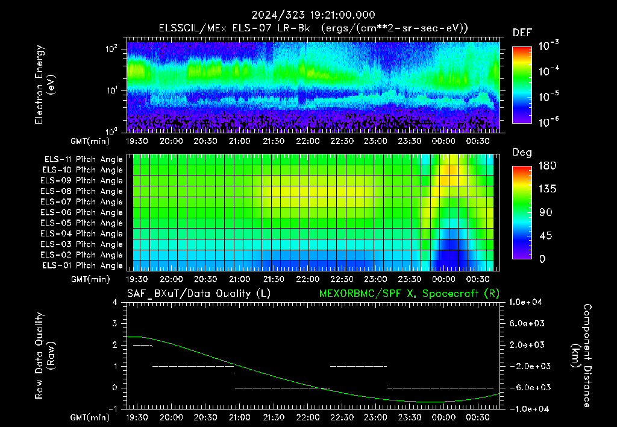The image size is (617, 427).
Task: Select the ELS-04 Pitch Angle row label
Action: pos(81,233)
